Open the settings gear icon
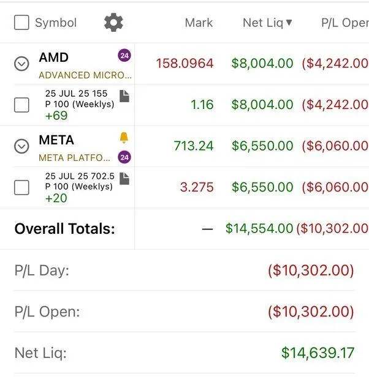Viewport: 369px width, 377px height. click(x=113, y=23)
